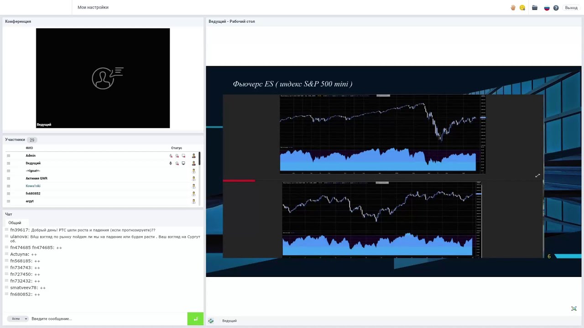Raise hand using the hand icon
The height and width of the screenshot is (328, 584).
513,8
